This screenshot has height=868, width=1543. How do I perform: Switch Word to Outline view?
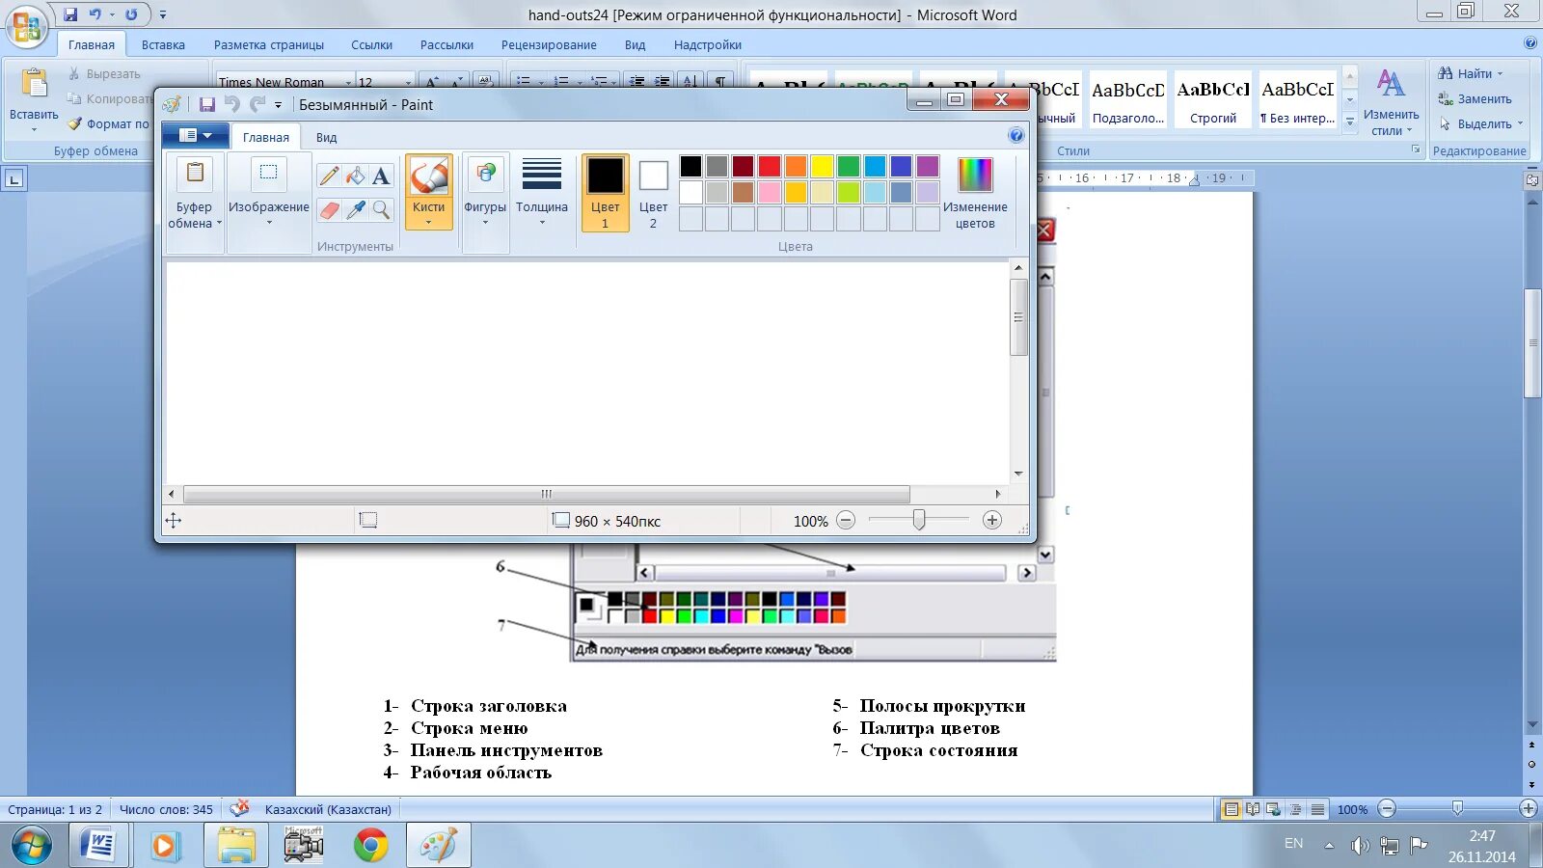[1295, 809]
